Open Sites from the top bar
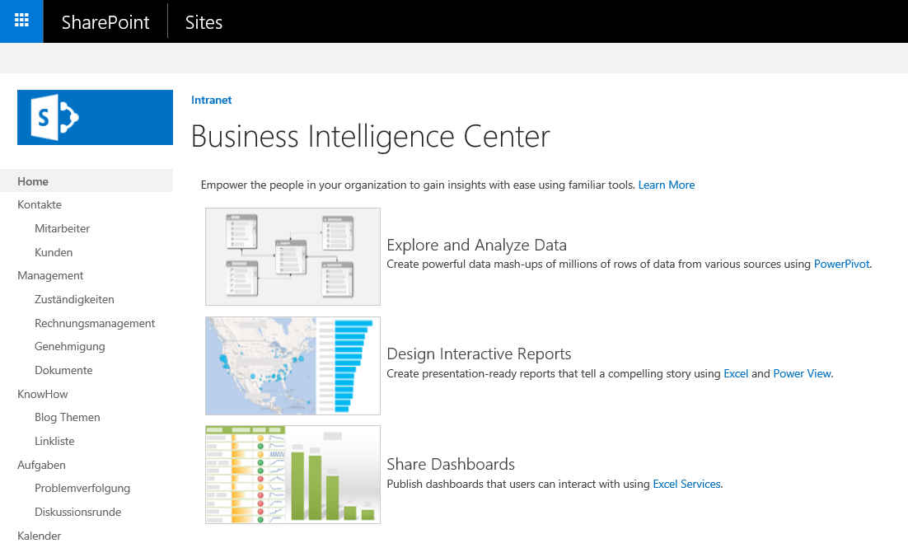 204,22
